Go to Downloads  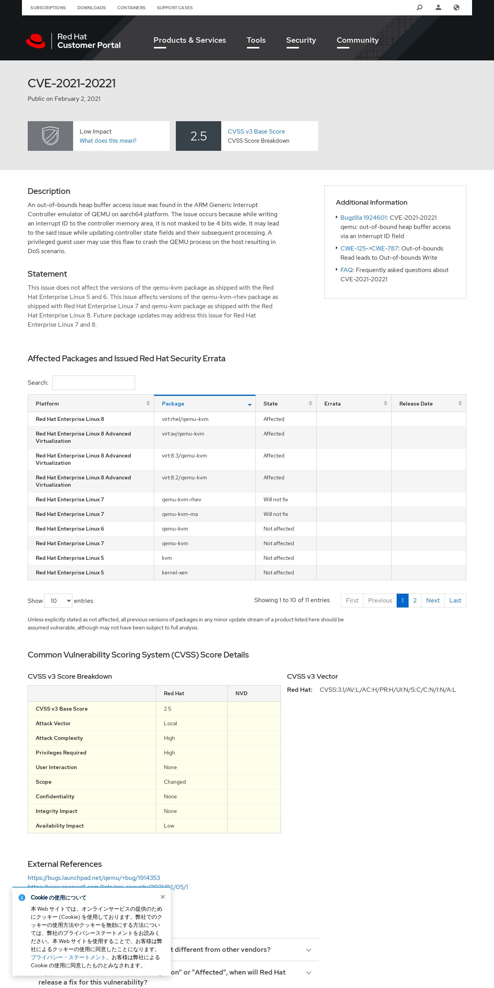click(92, 8)
